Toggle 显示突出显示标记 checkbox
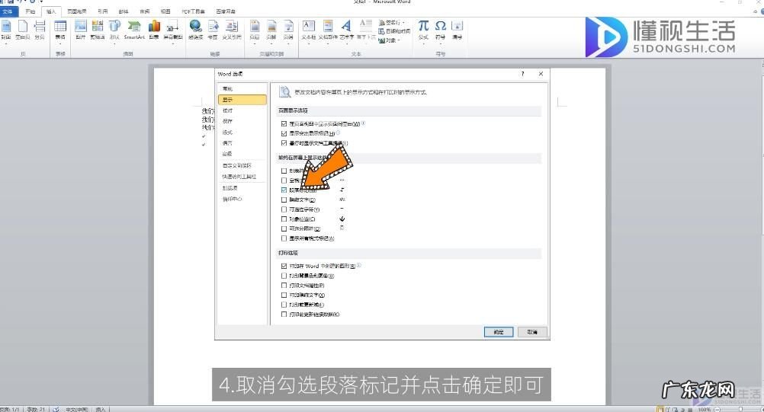The width and height of the screenshot is (764, 412). (x=284, y=133)
